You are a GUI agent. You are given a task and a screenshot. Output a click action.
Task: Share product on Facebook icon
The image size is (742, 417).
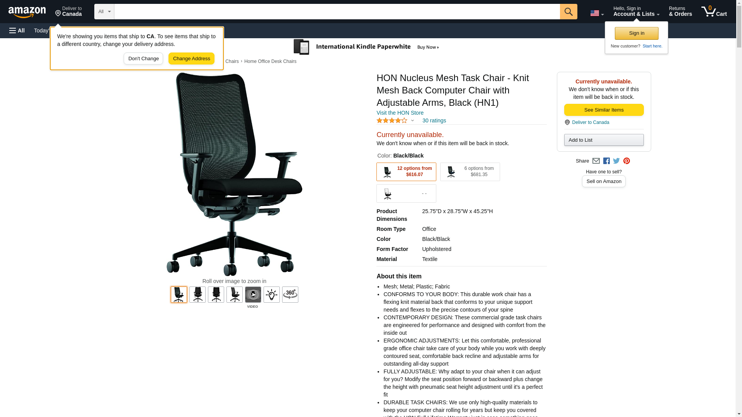coord(606,161)
